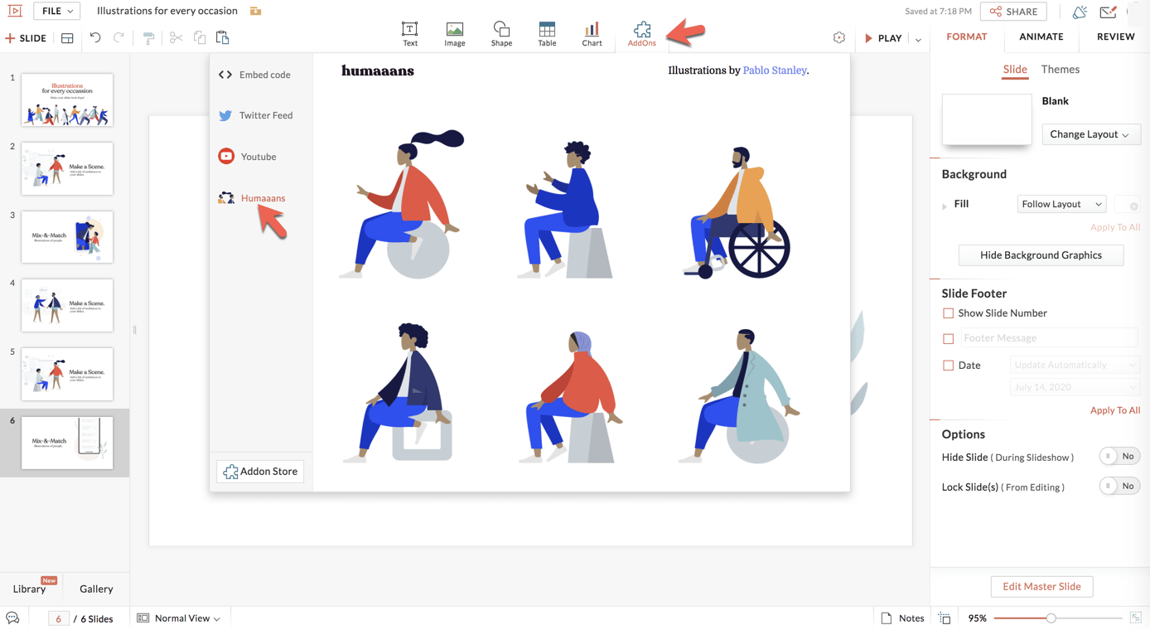Insert a Chart from toolbar
The height and width of the screenshot is (630, 1150).
[592, 34]
